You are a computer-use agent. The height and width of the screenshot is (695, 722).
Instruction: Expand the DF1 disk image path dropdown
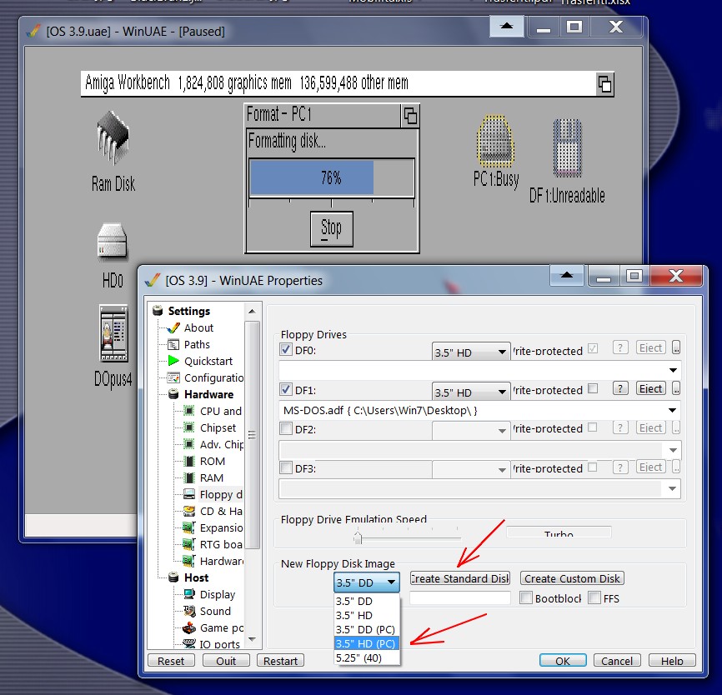point(673,411)
